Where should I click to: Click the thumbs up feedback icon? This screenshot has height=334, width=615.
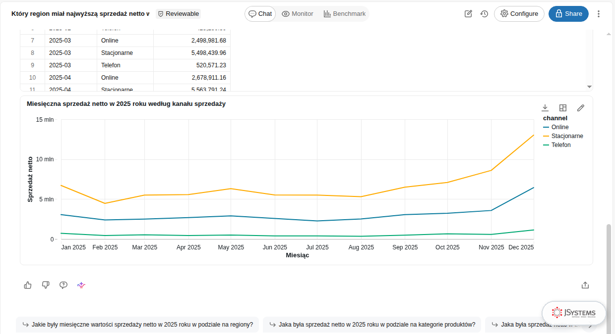tap(28, 285)
